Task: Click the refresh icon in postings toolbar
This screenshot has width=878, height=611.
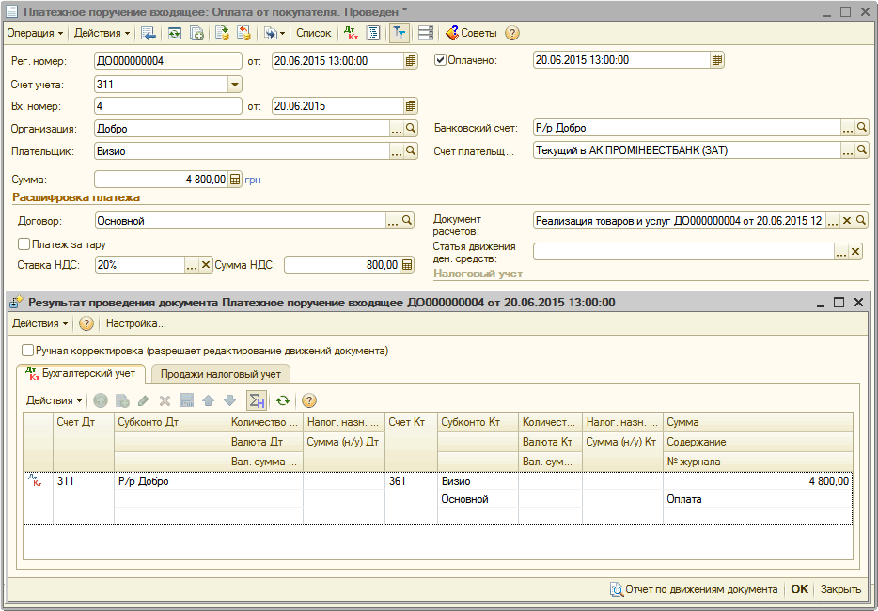Action: click(x=281, y=400)
